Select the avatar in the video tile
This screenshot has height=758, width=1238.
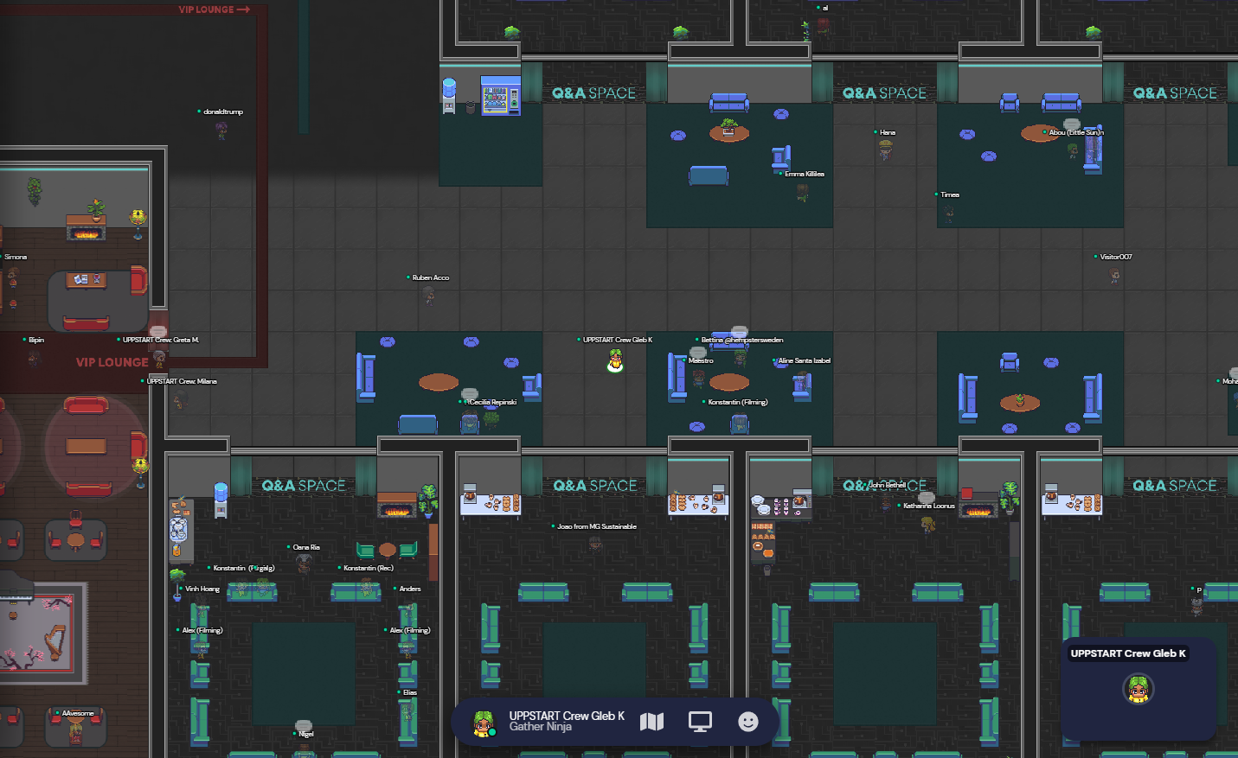tap(1138, 689)
